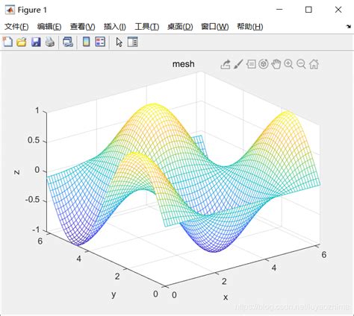The height and width of the screenshot is (316, 354).
Task: Click the z-axis tick label -0.5
Action: coord(32,200)
